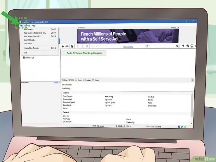Screen dimensions: 216x162
Task: Switch to the Files tab
Action: click(65, 80)
